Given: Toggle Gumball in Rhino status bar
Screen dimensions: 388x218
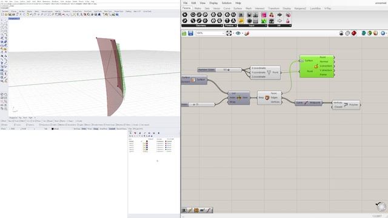Looking at the screenshot, I should point(112,129).
